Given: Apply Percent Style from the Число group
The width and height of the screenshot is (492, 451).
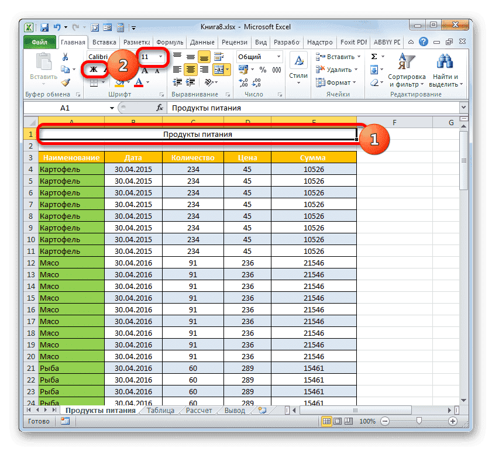Looking at the screenshot, I should pyautogui.click(x=263, y=70).
